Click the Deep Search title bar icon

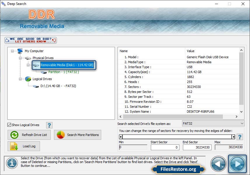3,4
